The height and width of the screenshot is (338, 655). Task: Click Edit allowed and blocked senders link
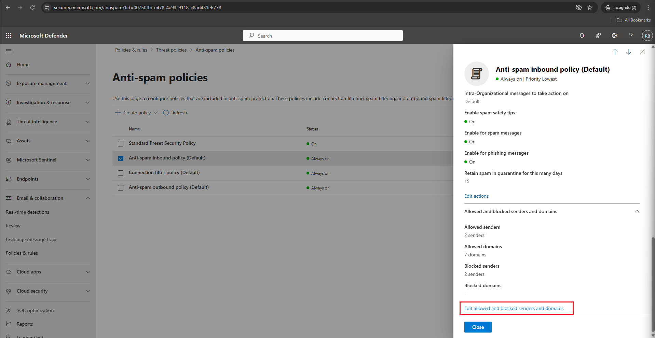(x=514, y=308)
